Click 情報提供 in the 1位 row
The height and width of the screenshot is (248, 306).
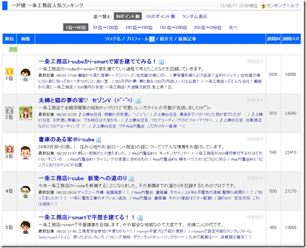click(255, 62)
